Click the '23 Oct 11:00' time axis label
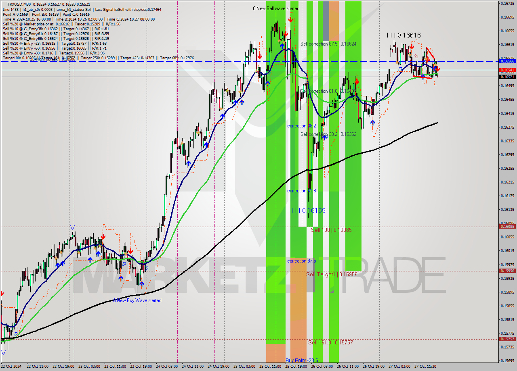 (115, 367)
